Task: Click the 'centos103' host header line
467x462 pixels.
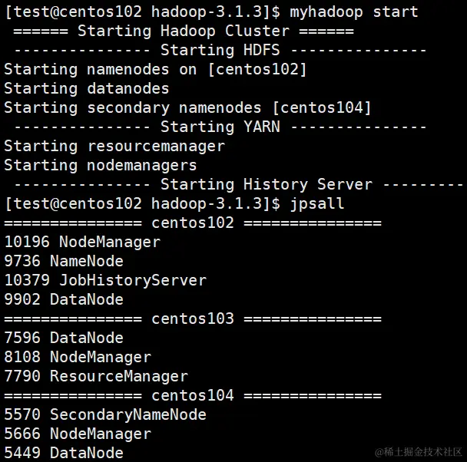Action: pyautogui.click(x=193, y=319)
